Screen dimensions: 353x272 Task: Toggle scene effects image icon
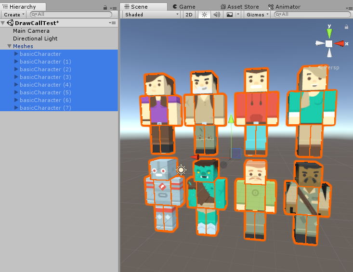[229, 14]
